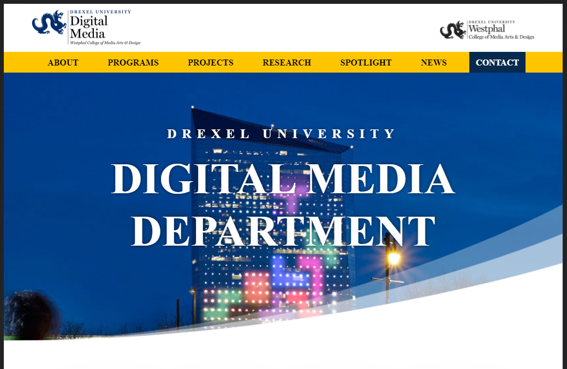The width and height of the screenshot is (567, 369).
Task: Click the highlighted Contact button
Action: pos(497,63)
